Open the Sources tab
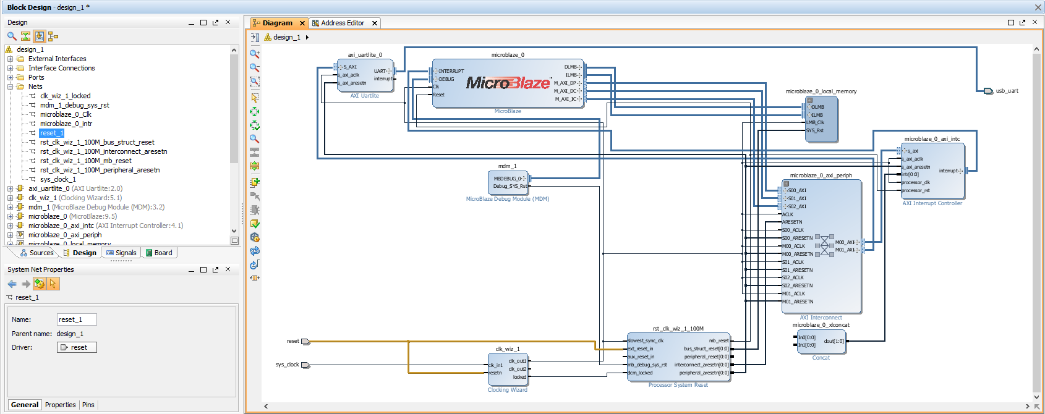 pyautogui.click(x=36, y=253)
